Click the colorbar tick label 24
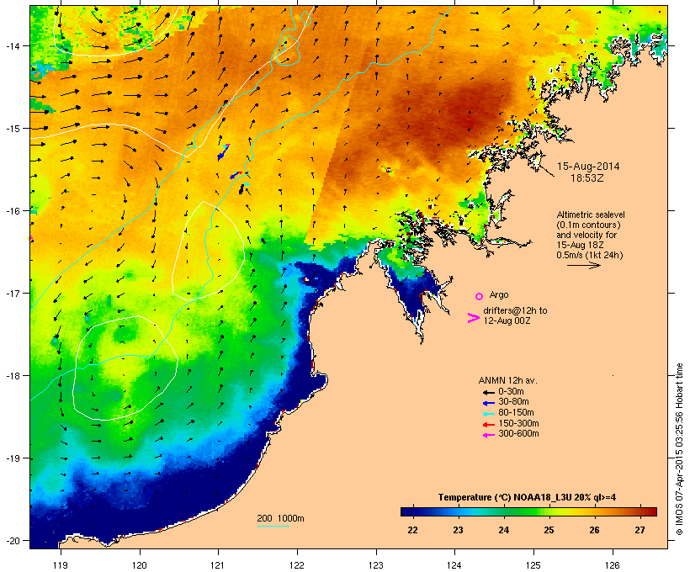Image resolution: width=690 pixels, height=572 pixels. [503, 530]
